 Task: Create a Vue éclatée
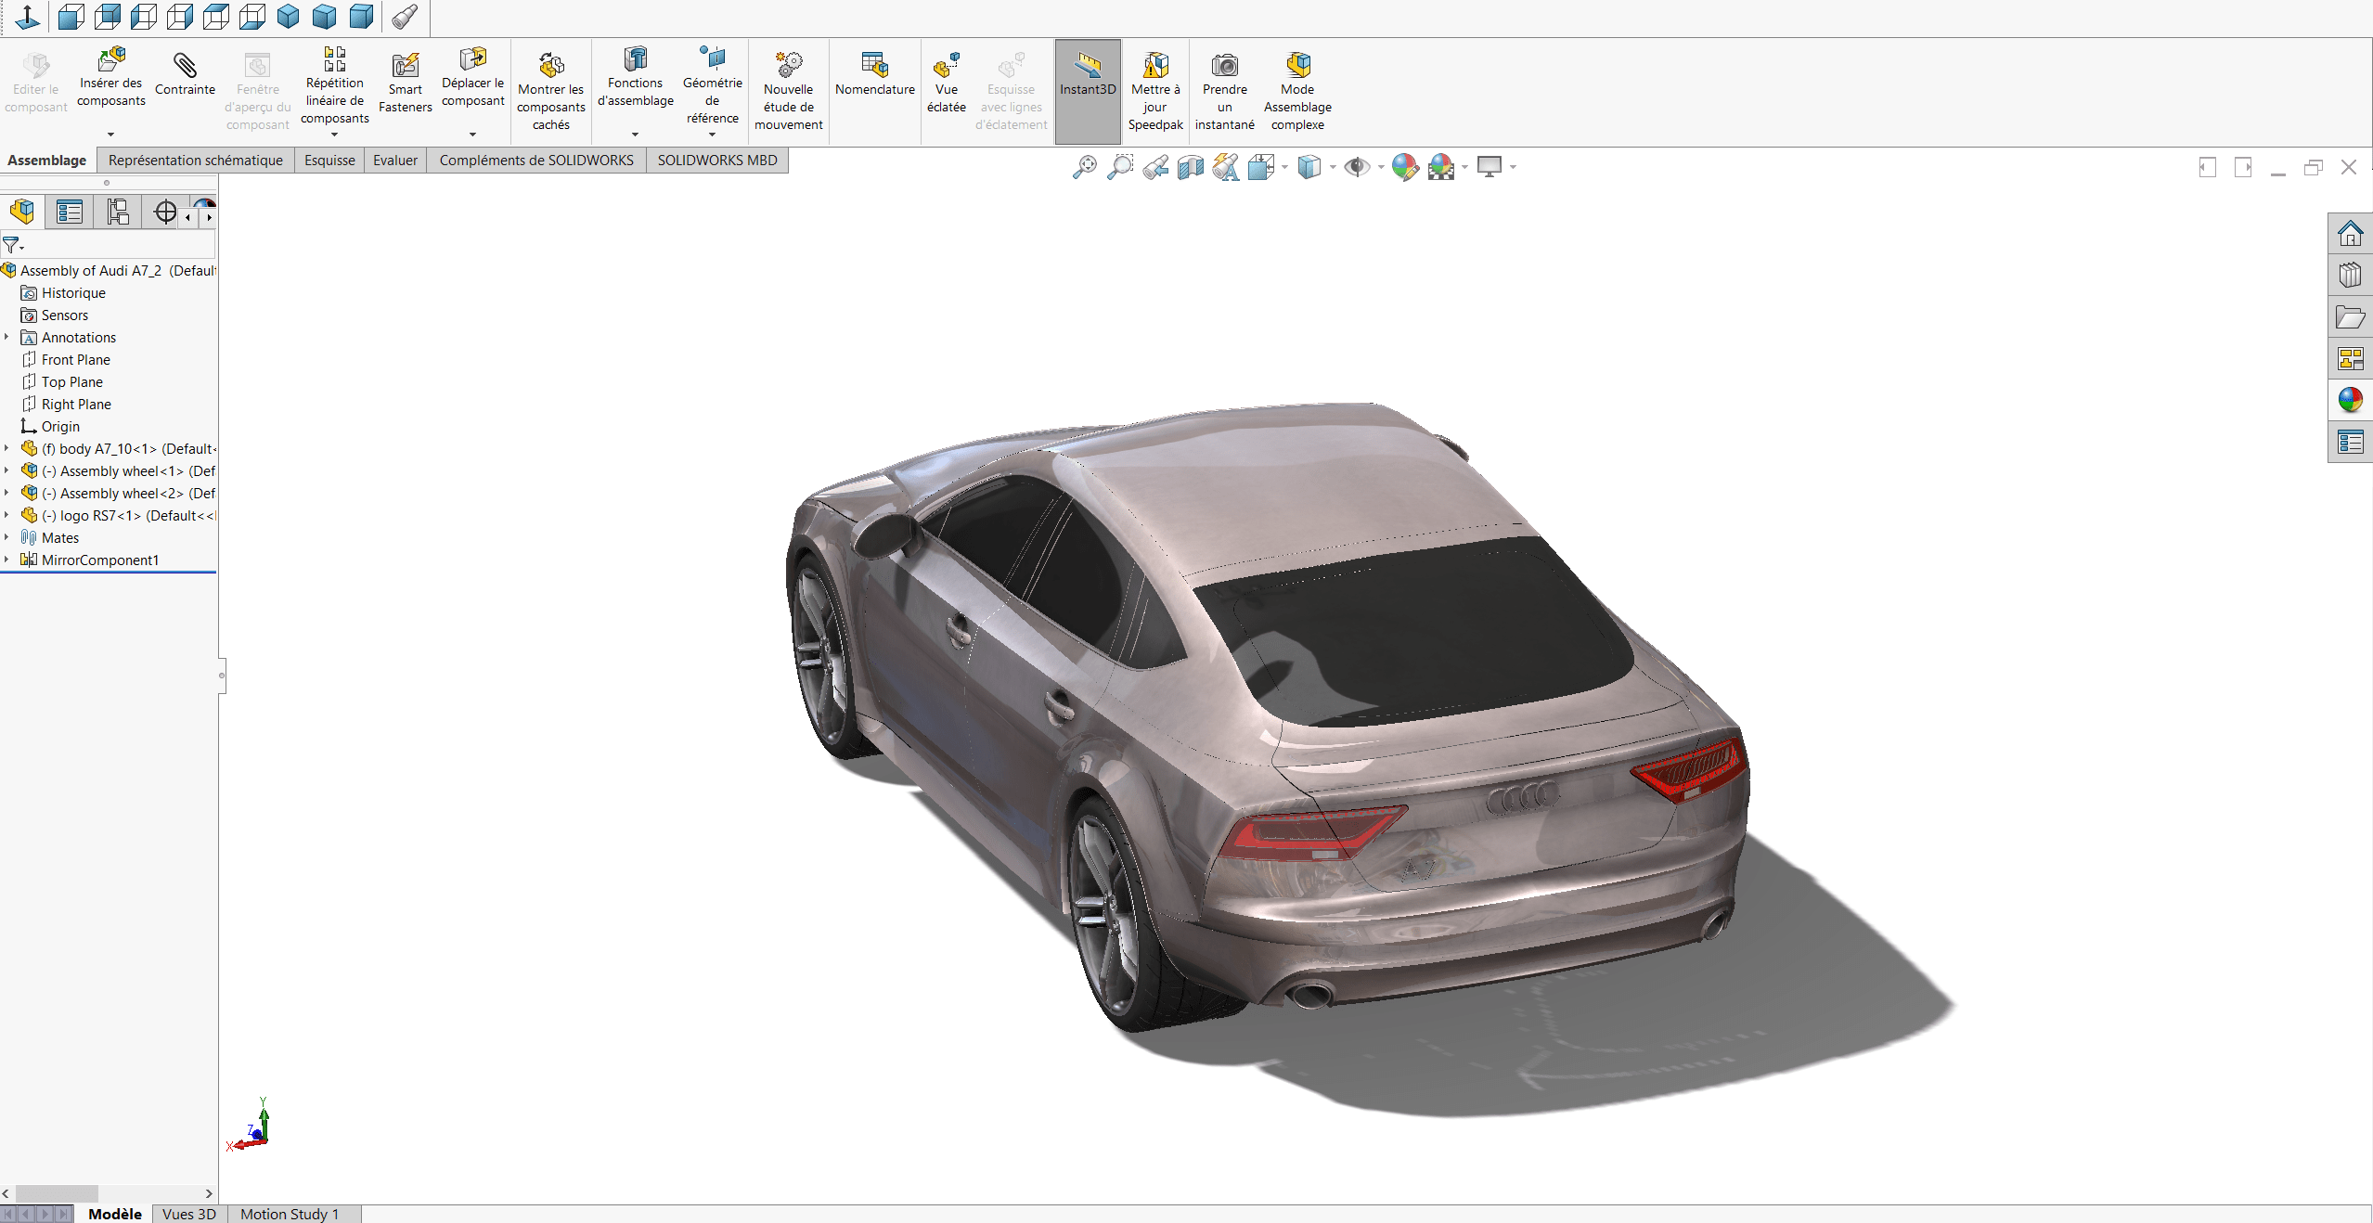coord(947,84)
